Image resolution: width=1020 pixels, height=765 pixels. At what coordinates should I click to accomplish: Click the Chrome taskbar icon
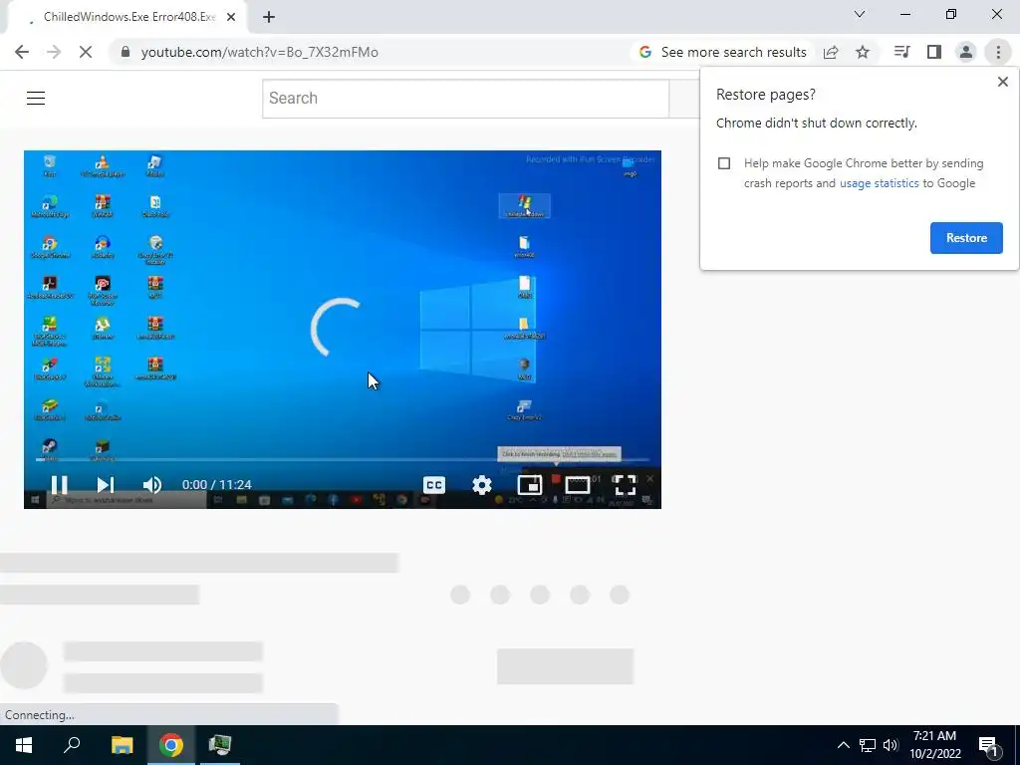(171, 745)
